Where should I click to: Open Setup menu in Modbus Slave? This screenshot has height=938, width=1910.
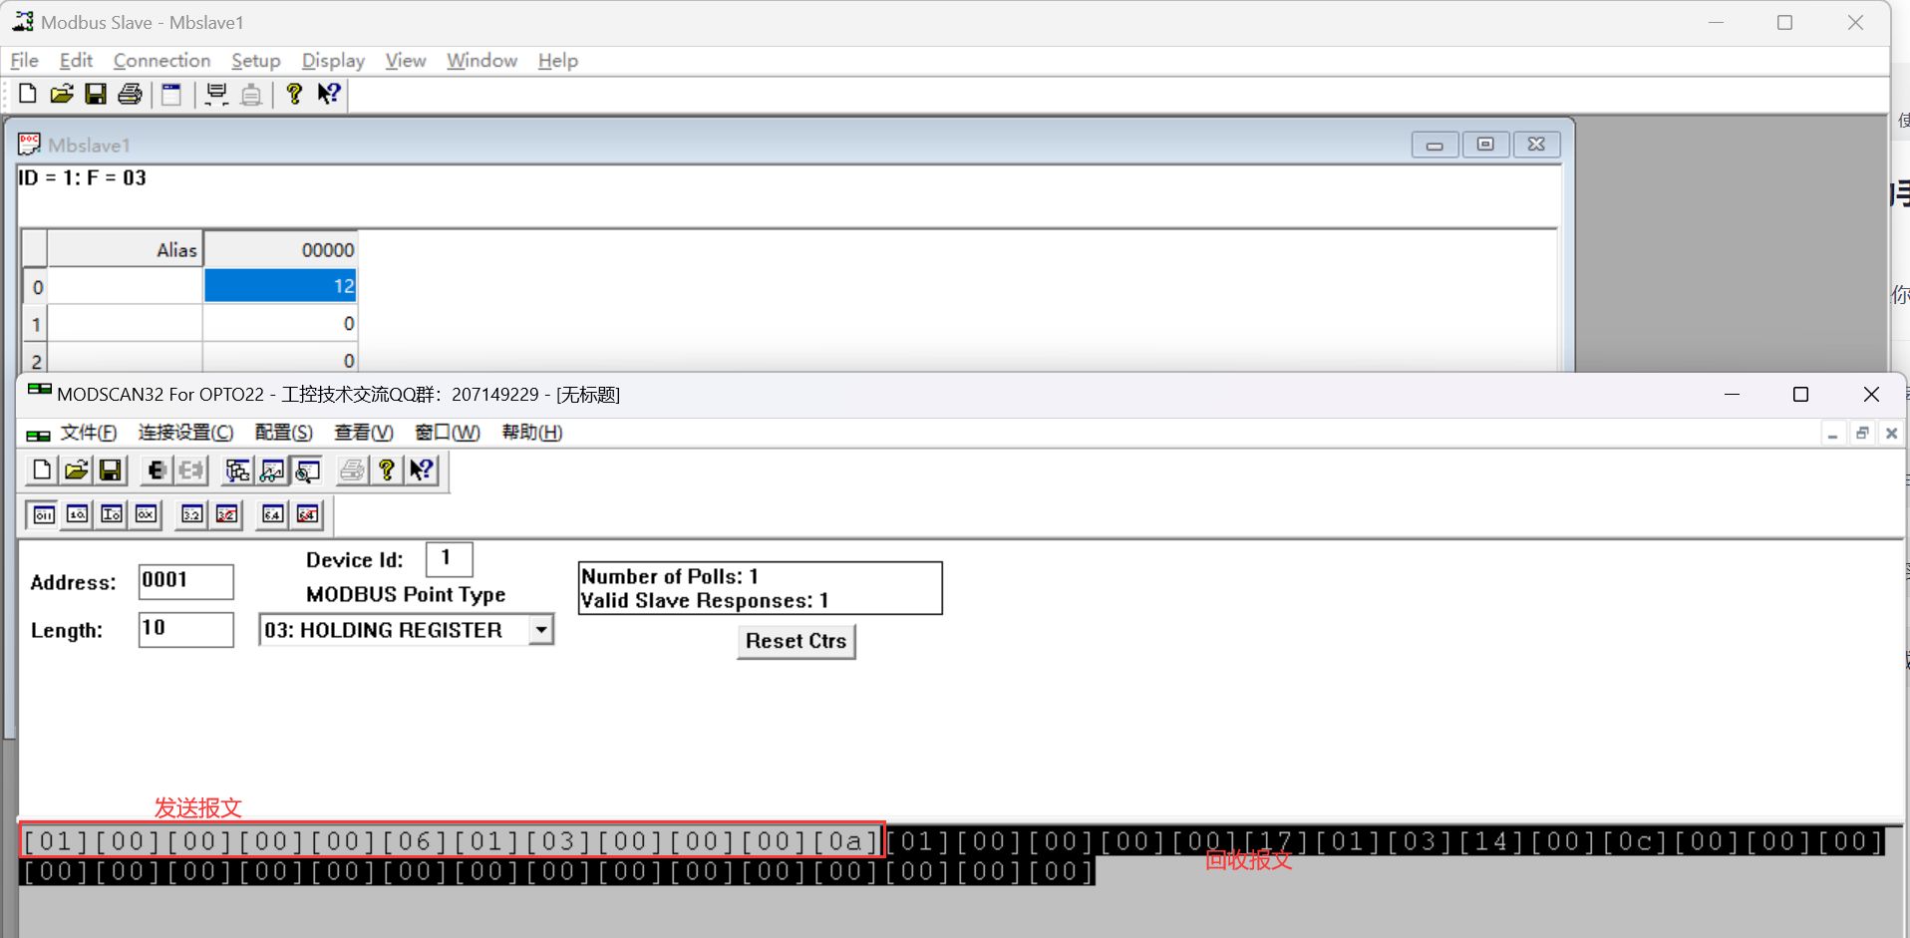pyautogui.click(x=255, y=61)
